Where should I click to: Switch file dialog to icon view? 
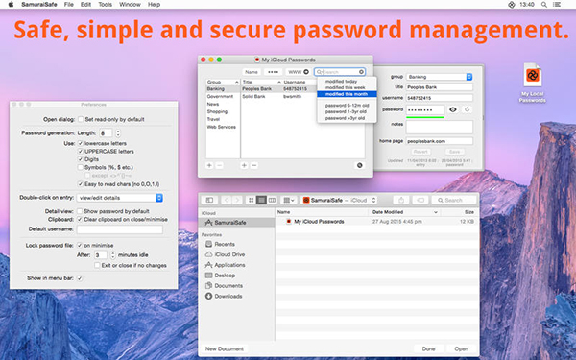pos(252,201)
